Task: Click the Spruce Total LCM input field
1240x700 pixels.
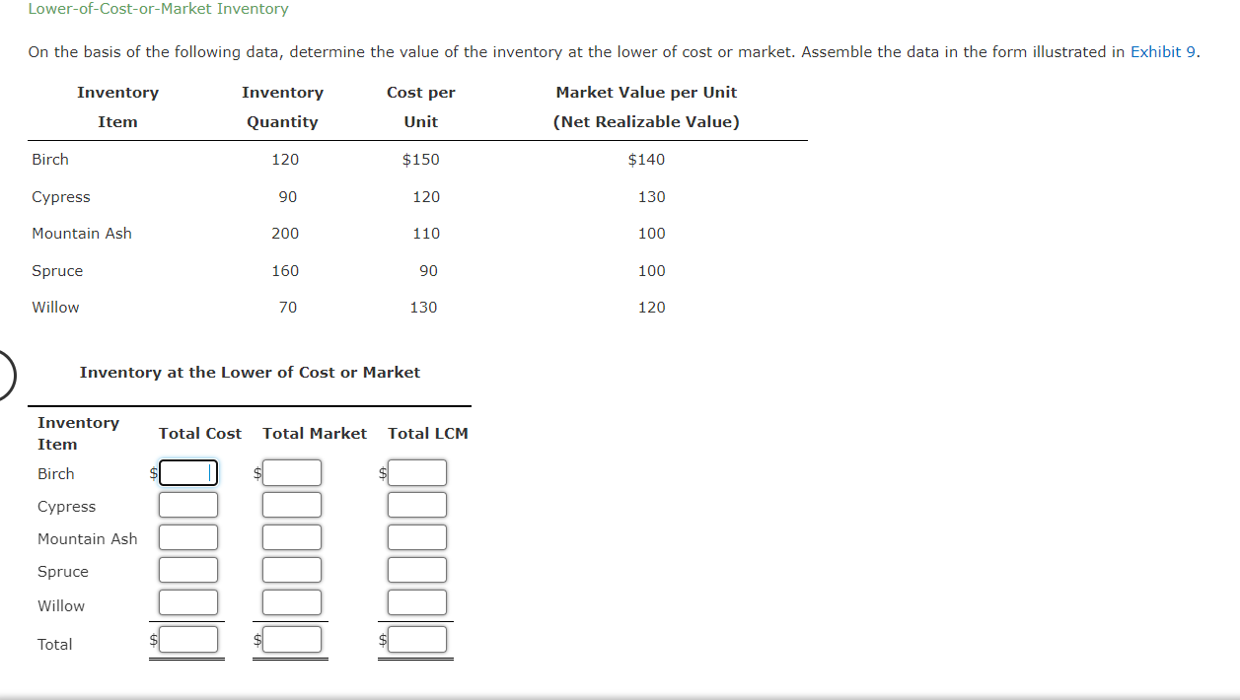Action: (x=416, y=569)
